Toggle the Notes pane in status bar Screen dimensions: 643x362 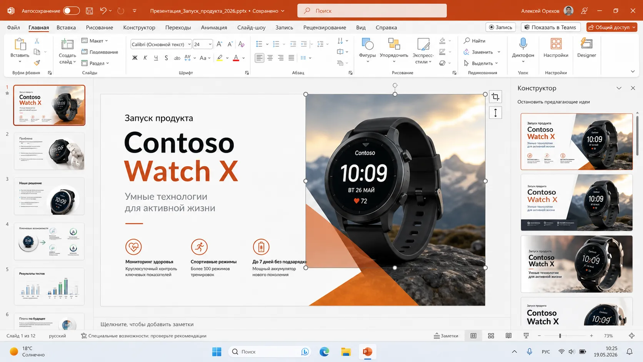pos(446,336)
